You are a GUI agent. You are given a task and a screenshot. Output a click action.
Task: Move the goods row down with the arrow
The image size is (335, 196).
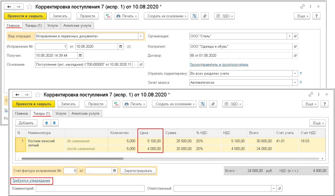[54, 123]
